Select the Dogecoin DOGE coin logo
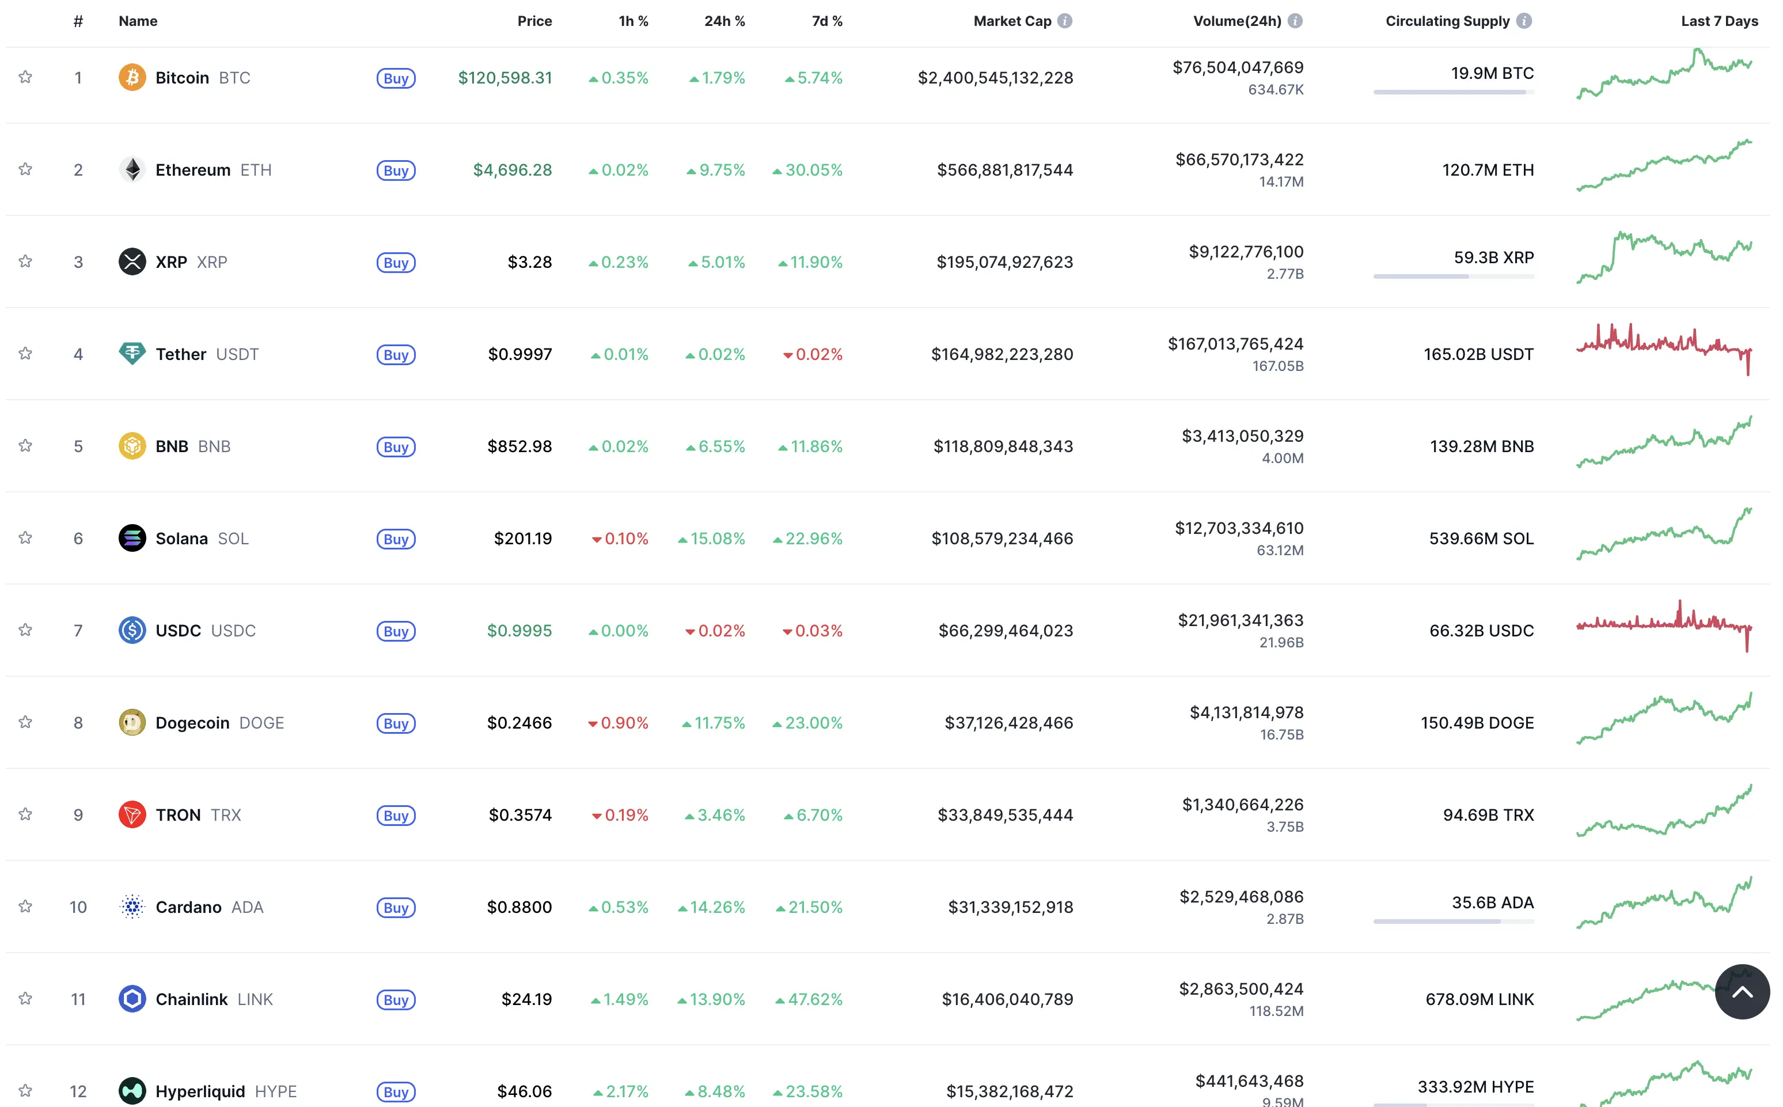 click(132, 723)
